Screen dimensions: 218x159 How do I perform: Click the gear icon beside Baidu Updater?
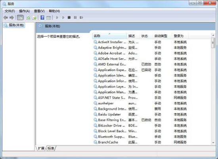pos(96,114)
